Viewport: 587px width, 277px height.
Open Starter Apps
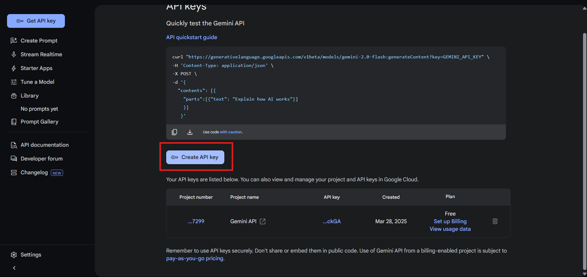(36, 68)
